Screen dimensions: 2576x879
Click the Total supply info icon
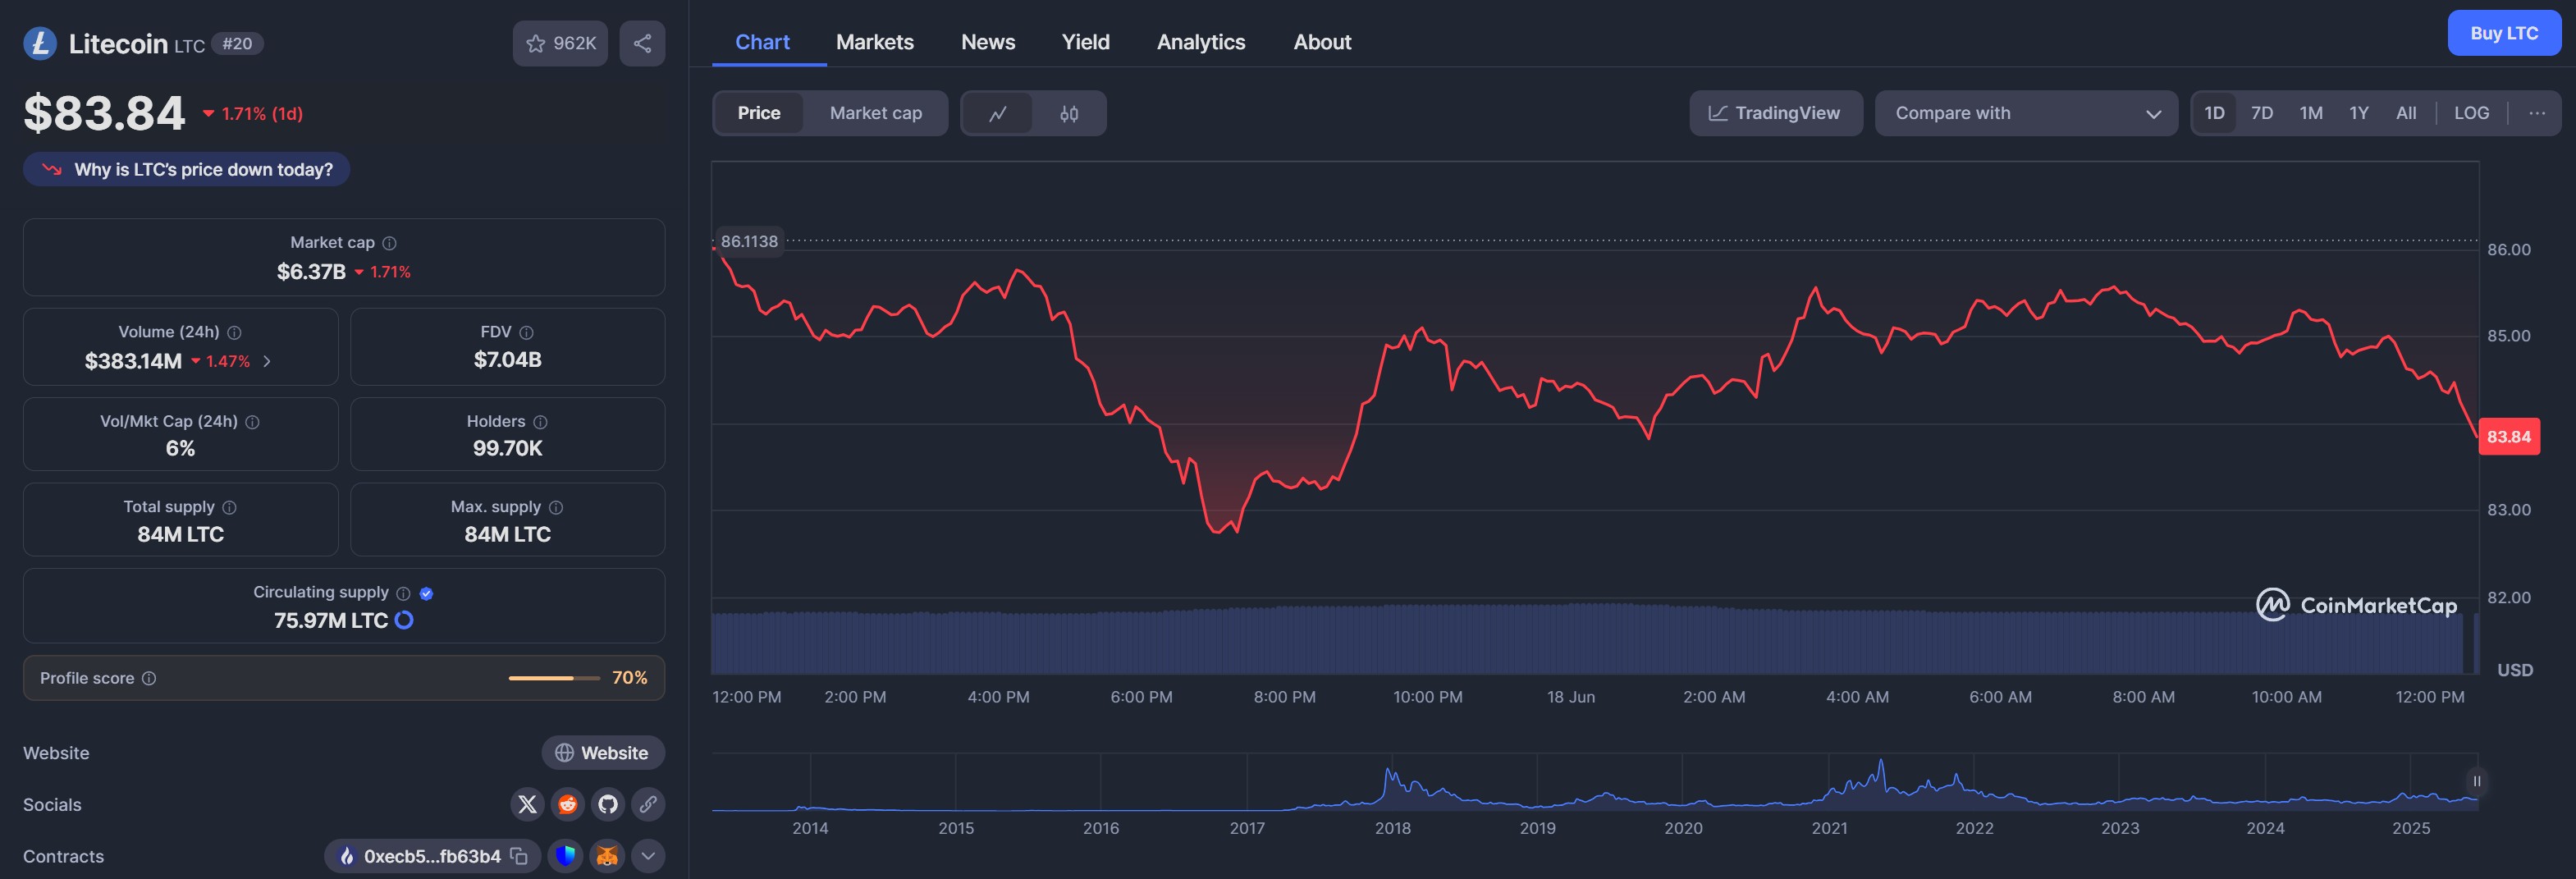[229, 507]
